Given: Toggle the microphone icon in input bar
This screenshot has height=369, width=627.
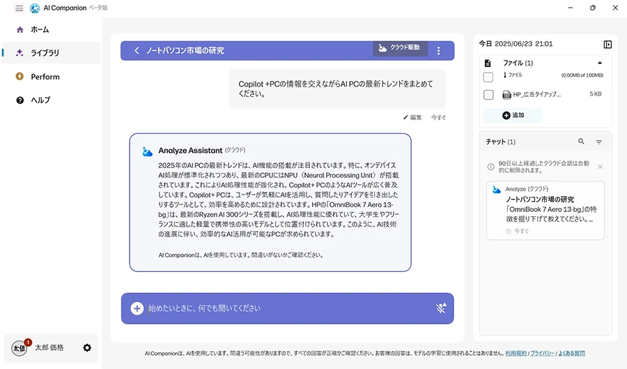Looking at the screenshot, I should pyautogui.click(x=441, y=308).
